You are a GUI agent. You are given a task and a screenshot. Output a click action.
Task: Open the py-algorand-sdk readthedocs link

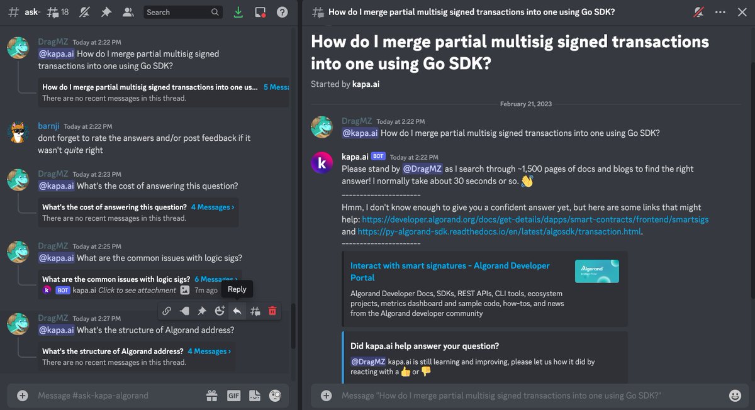tap(500, 231)
